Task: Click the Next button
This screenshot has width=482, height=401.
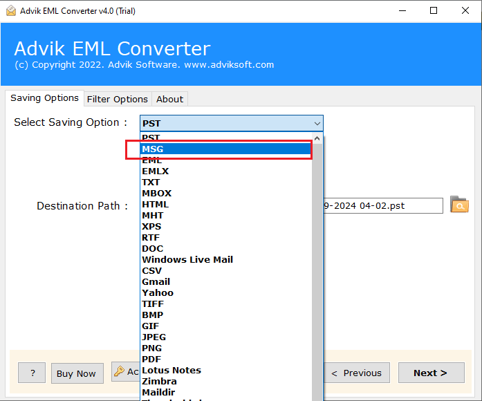Action: [431, 373]
